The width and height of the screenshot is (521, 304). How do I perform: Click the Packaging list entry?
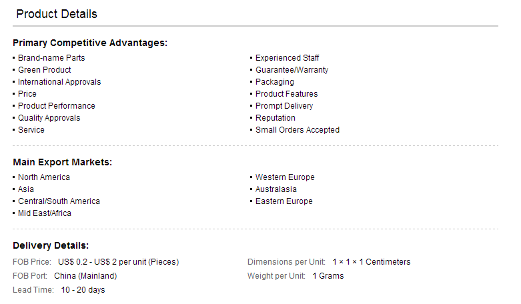pos(274,82)
